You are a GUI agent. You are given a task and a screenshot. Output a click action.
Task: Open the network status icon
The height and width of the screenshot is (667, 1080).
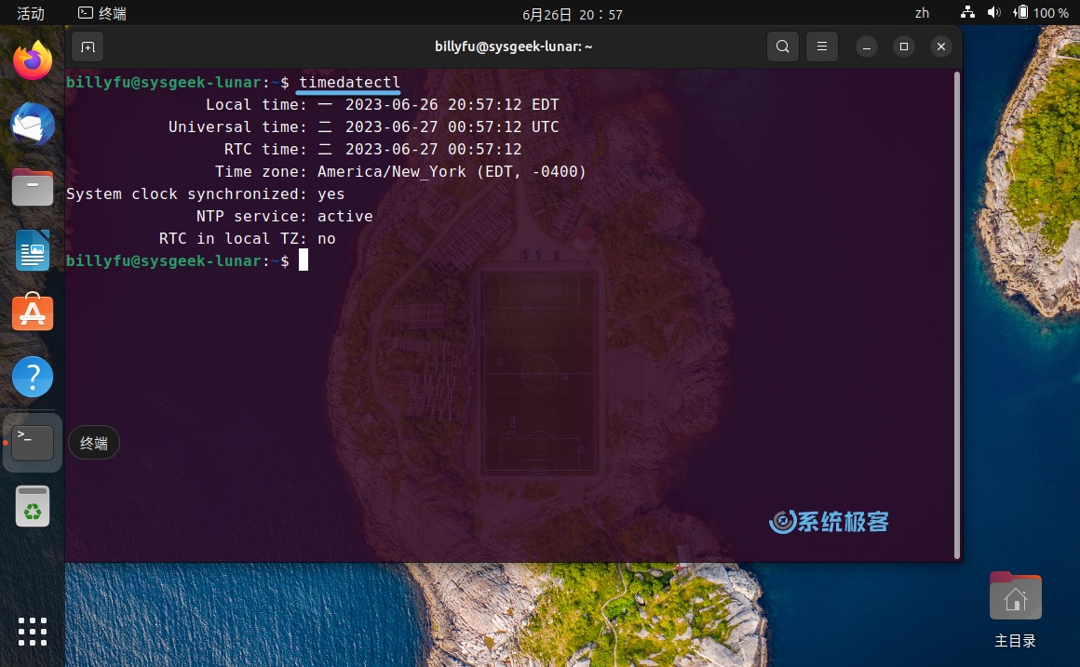coord(967,12)
